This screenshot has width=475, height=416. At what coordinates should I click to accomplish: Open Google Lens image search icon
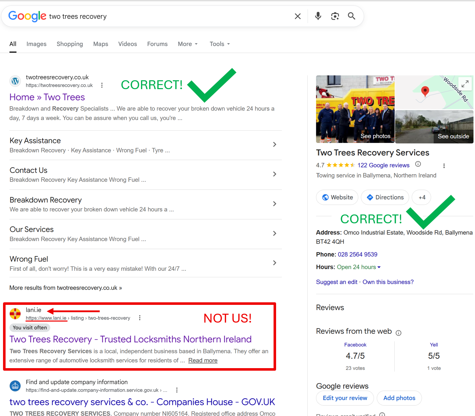pyautogui.click(x=335, y=16)
